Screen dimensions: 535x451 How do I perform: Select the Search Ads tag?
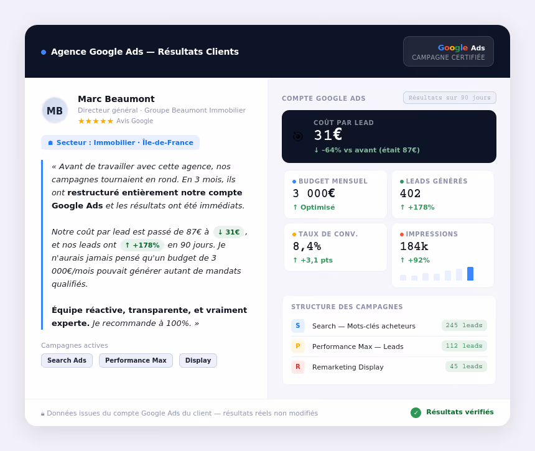(x=67, y=360)
